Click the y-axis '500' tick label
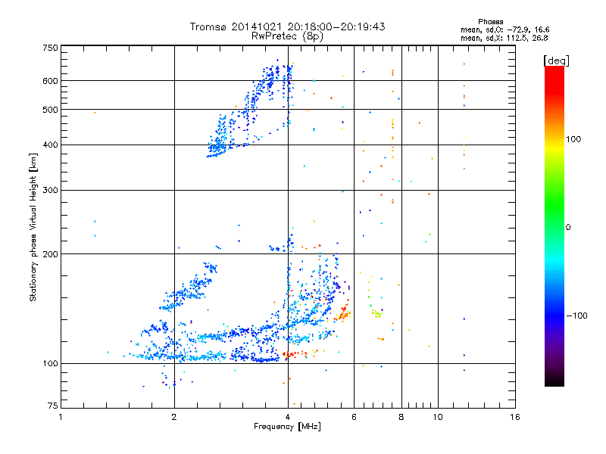This screenshot has width=606, height=454. [50, 110]
